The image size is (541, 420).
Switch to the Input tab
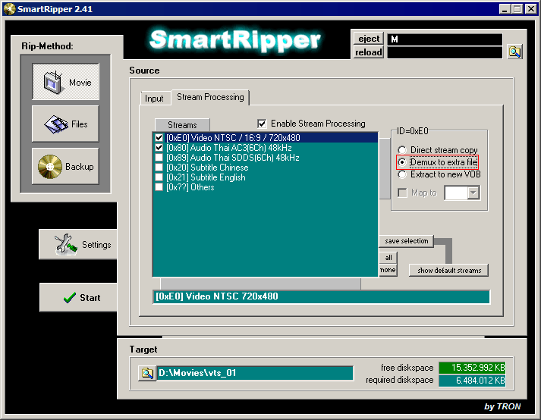(154, 99)
